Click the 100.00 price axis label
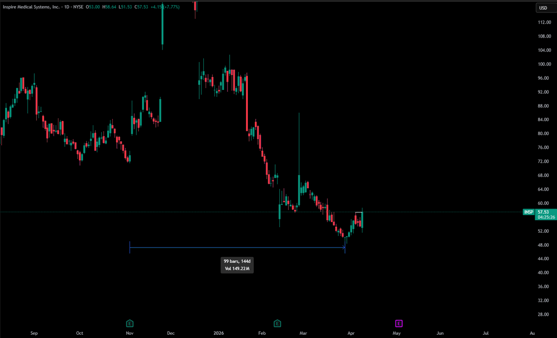Image resolution: width=557 pixels, height=338 pixels. 544,64
